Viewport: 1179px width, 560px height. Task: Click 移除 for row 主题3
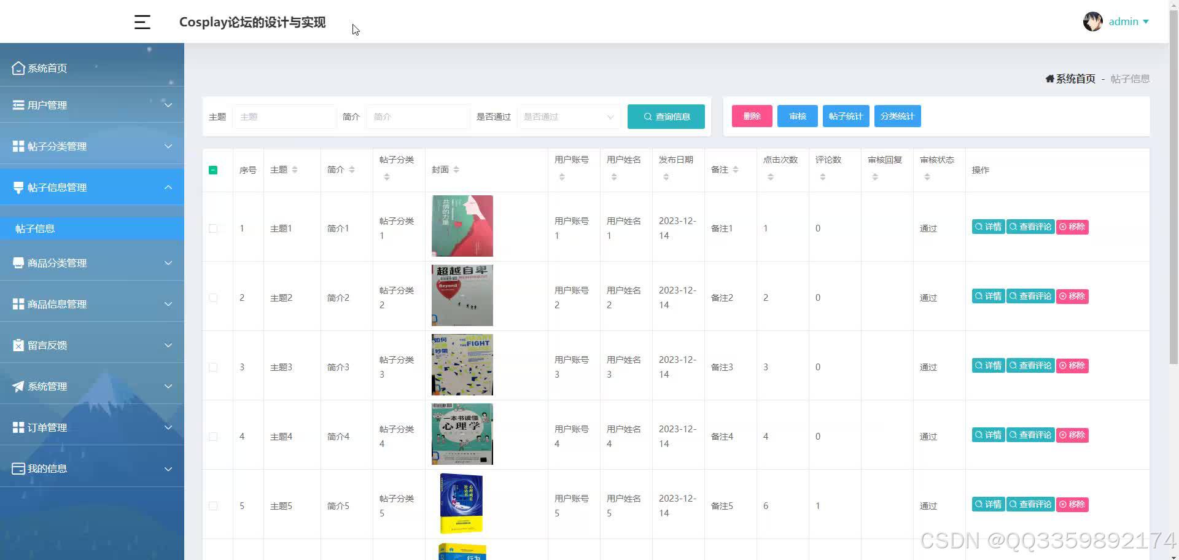[1072, 365]
